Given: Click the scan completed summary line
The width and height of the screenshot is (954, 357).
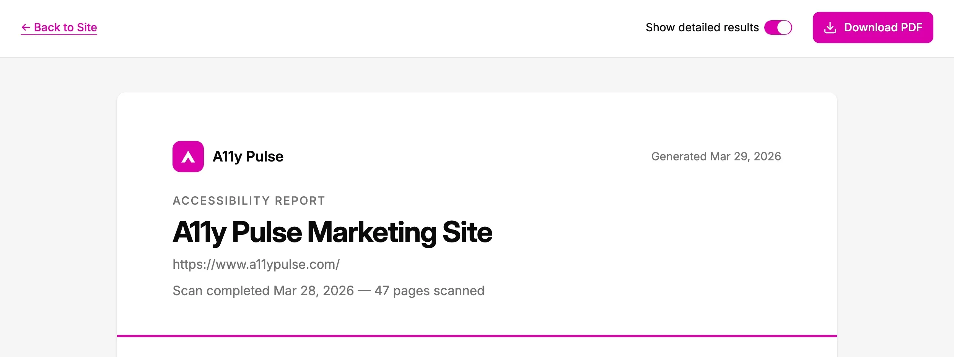Looking at the screenshot, I should [329, 291].
